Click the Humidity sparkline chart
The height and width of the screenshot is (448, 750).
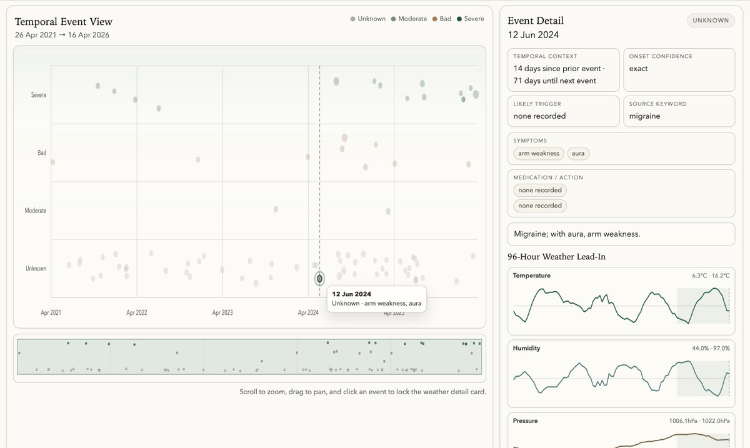621,378
